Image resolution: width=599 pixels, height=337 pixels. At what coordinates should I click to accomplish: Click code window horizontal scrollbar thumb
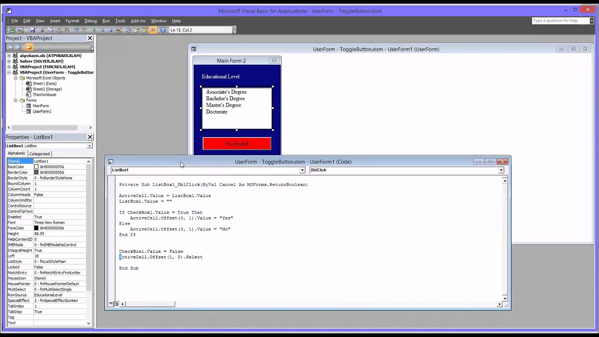(151, 304)
